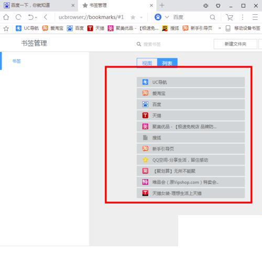Close the 百度一下 tab
The height and width of the screenshot is (254, 262).
tap(73, 6)
